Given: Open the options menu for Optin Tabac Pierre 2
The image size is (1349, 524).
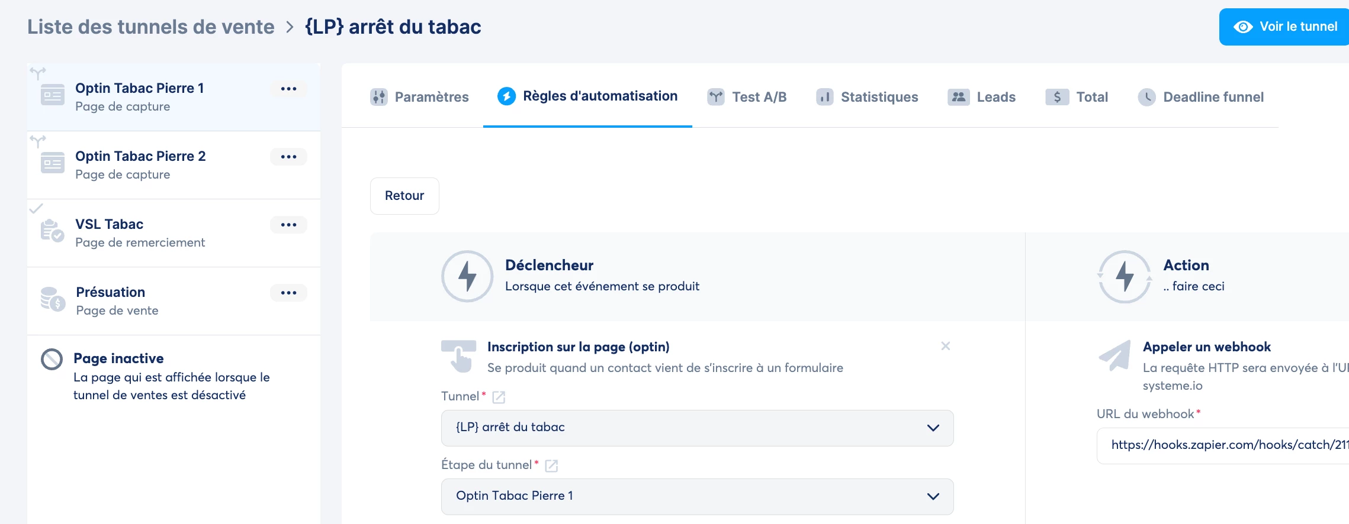Looking at the screenshot, I should pos(288,157).
